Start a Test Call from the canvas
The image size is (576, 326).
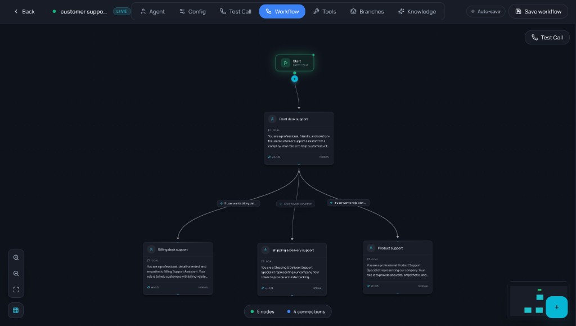[546, 37]
